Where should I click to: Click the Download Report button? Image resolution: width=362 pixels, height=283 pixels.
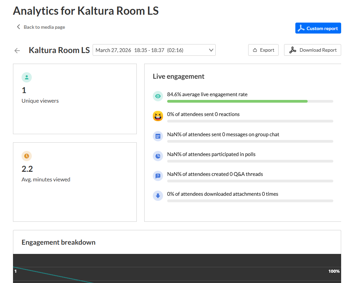[312, 50]
